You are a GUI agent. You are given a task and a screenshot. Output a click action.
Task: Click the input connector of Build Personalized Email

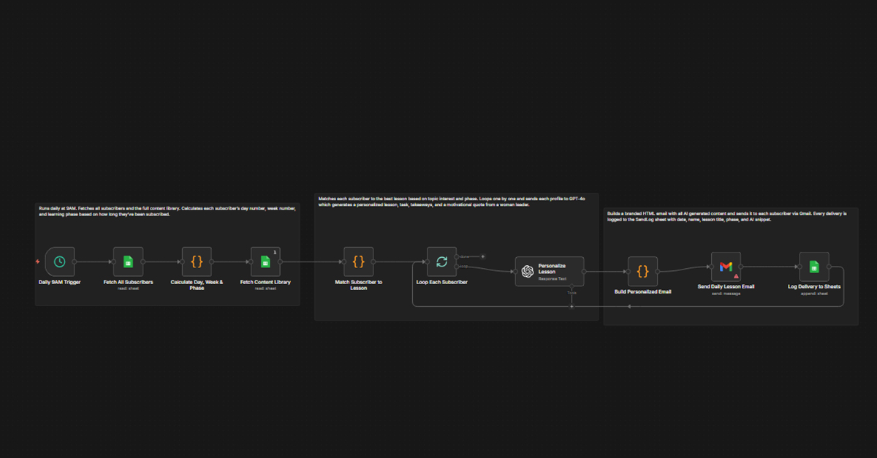point(628,271)
